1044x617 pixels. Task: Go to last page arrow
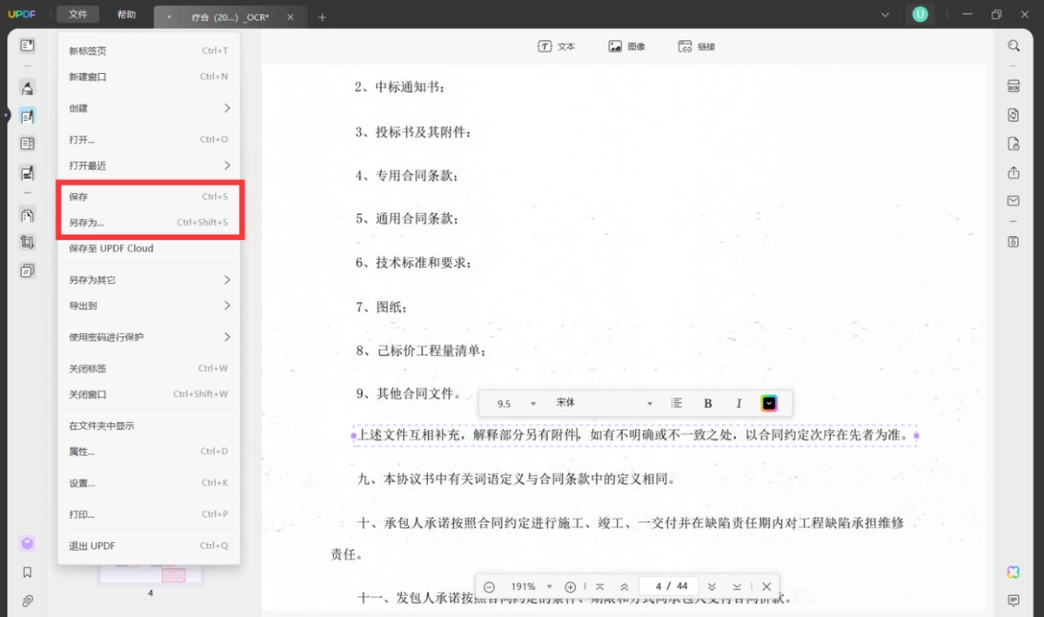(x=737, y=587)
